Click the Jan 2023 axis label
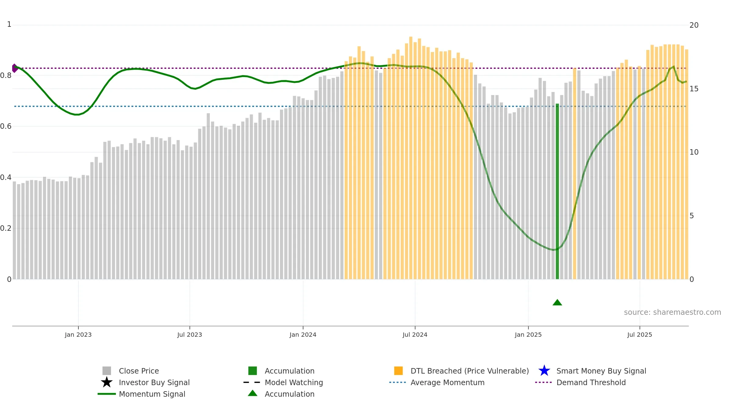The width and height of the screenshot is (732, 411). (x=78, y=335)
